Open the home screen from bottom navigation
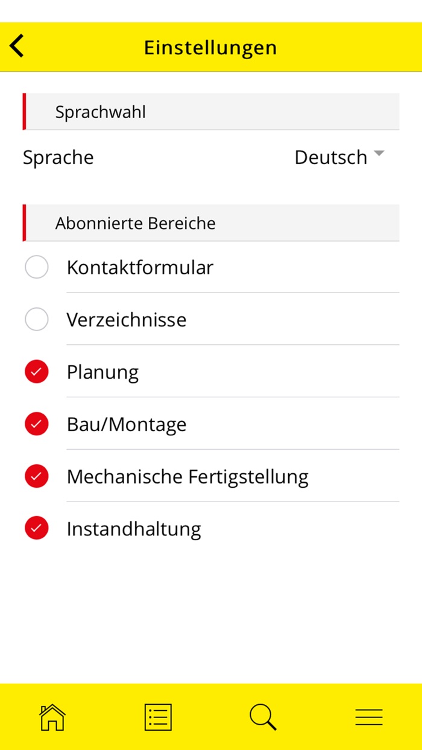This screenshot has height=750, width=422. (x=52, y=716)
